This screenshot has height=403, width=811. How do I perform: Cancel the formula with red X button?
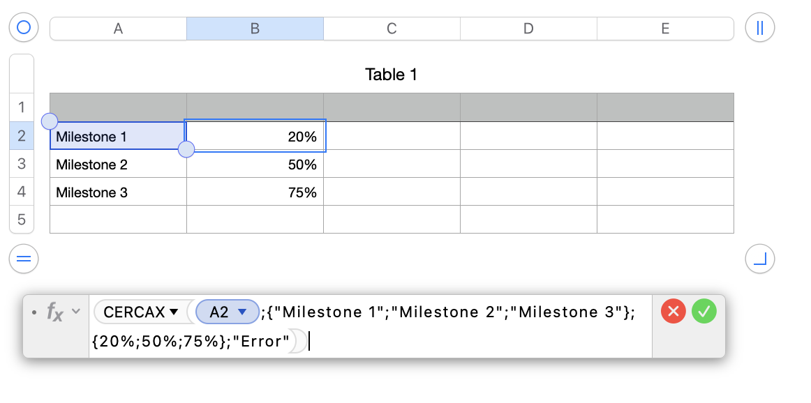pos(674,311)
